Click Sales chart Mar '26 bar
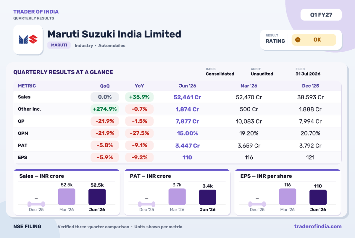The height and width of the screenshot is (238, 355). click(x=67, y=197)
